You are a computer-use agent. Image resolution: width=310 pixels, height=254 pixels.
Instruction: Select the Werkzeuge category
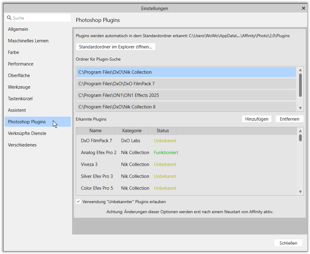(38, 87)
